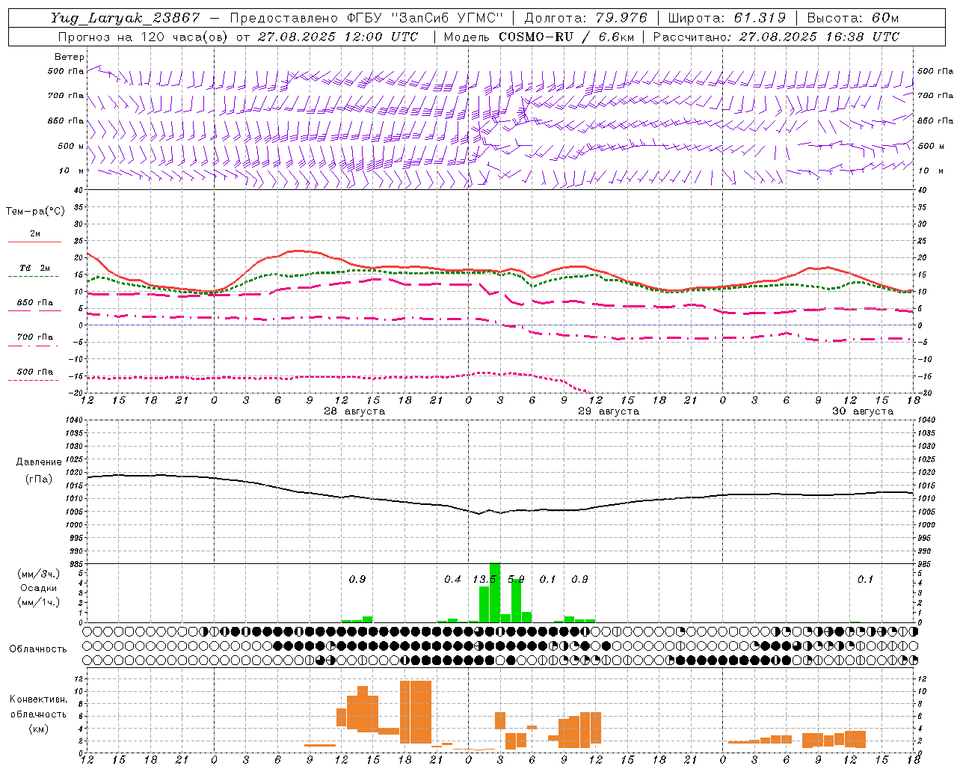Click the 28 августа date label
Image resolution: width=957 pixels, height=766 pixels.
(354, 411)
